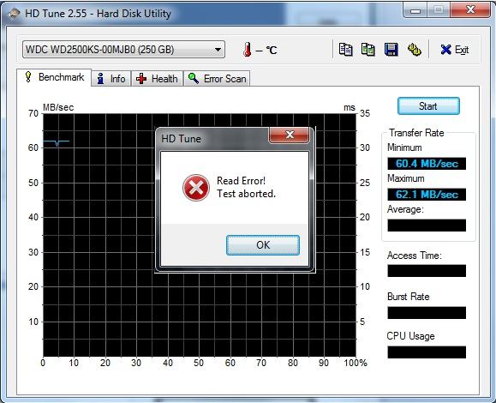The image size is (496, 403).
Task: Confirm the Read Error dialog with OK
Action: [263, 245]
